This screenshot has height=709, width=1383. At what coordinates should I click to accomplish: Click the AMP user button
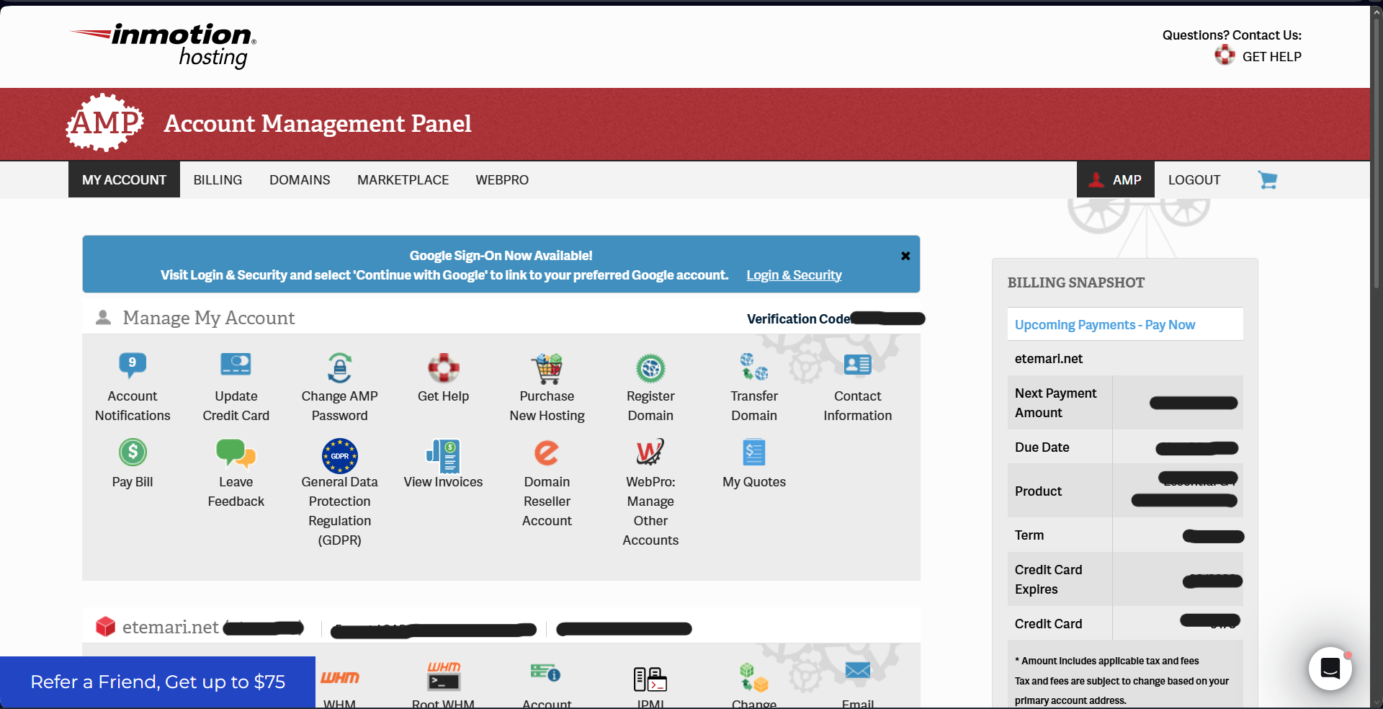1115,179
